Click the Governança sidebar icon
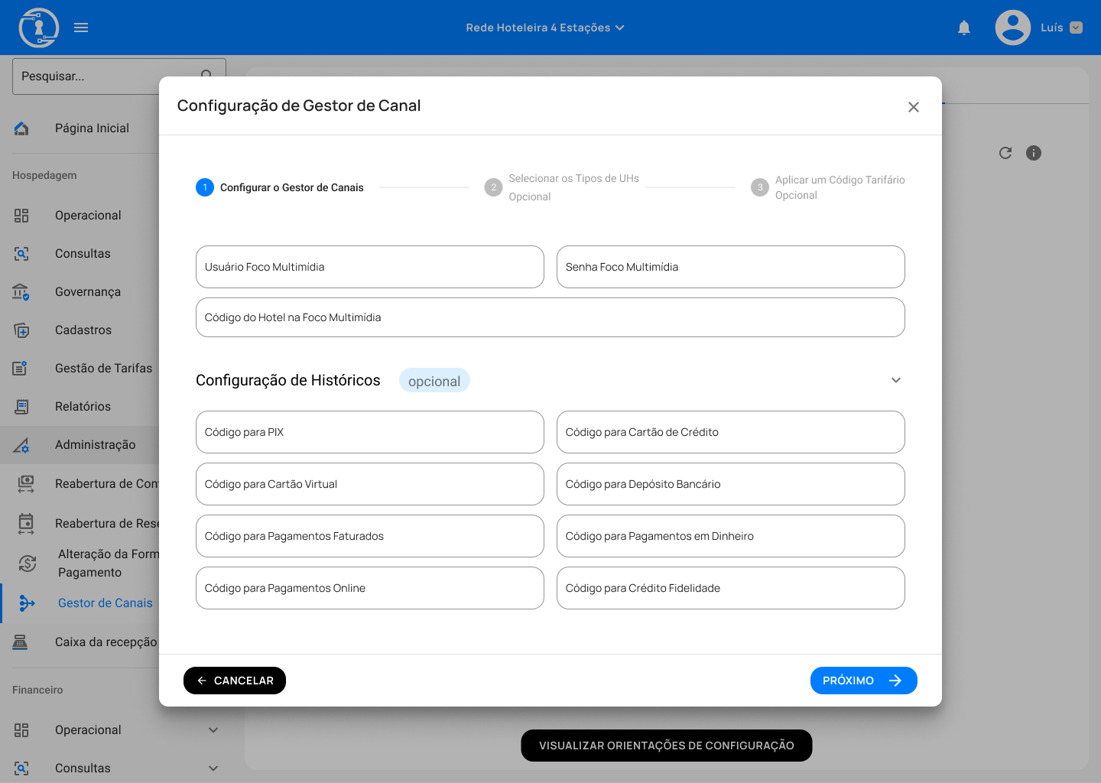The width and height of the screenshot is (1101, 783). (x=21, y=292)
